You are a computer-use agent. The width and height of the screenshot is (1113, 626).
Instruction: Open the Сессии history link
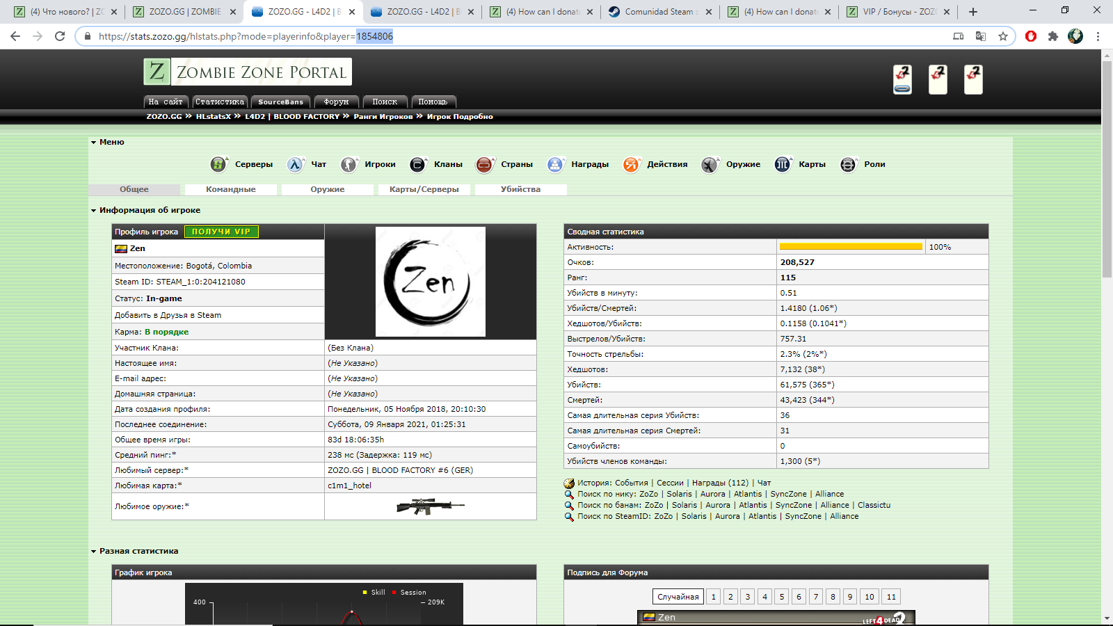pos(671,483)
